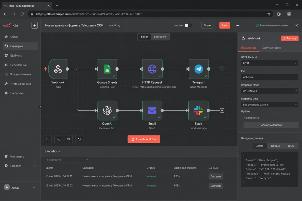Click Смотреть for the 14:31:02 execution
Screen dimensions: 302x201
216,186
